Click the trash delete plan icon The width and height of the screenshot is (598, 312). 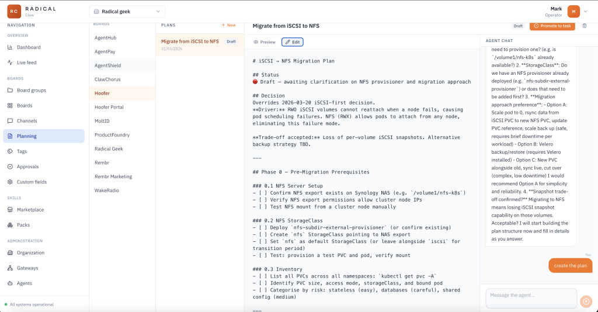[585, 26]
